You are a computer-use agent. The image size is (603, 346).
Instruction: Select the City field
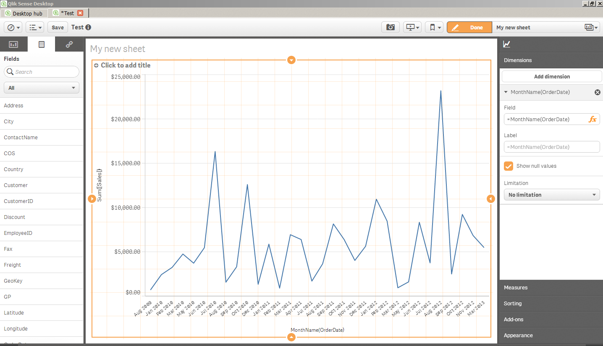(42, 122)
